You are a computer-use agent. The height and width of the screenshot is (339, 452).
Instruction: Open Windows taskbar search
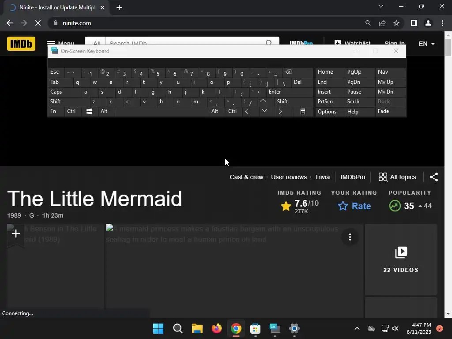pyautogui.click(x=177, y=328)
